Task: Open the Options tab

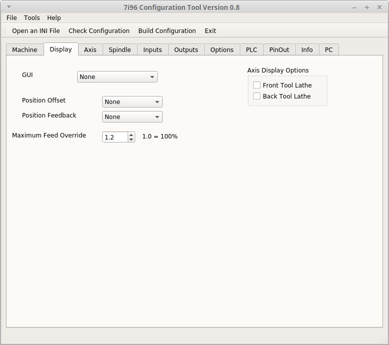Action: pyautogui.click(x=222, y=50)
